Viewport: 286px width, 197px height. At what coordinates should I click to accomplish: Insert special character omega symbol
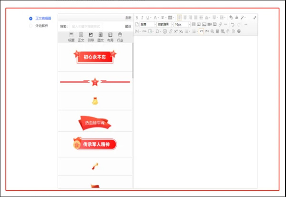[x=157, y=31]
